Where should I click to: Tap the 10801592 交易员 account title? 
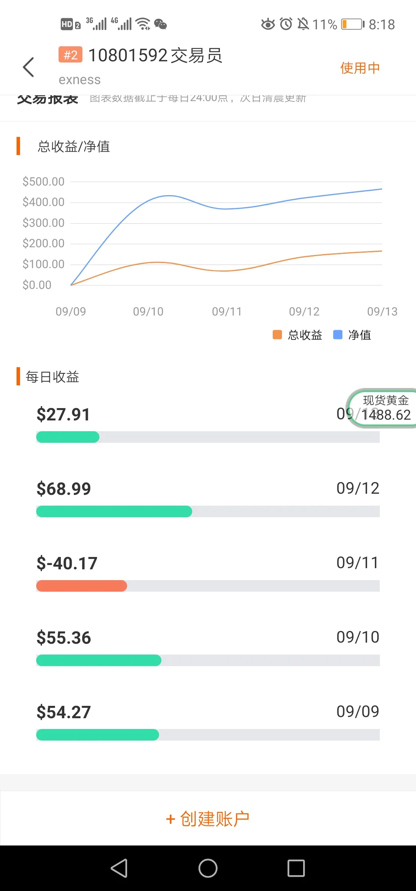155,55
